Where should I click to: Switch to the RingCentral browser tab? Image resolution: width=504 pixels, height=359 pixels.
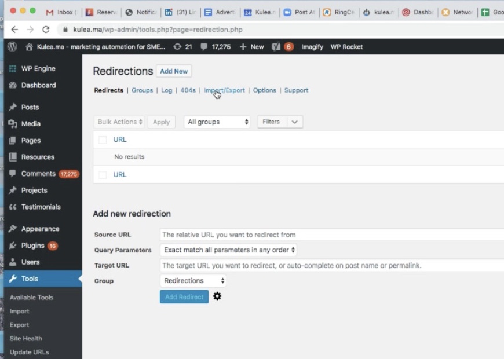pyautogui.click(x=339, y=12)
